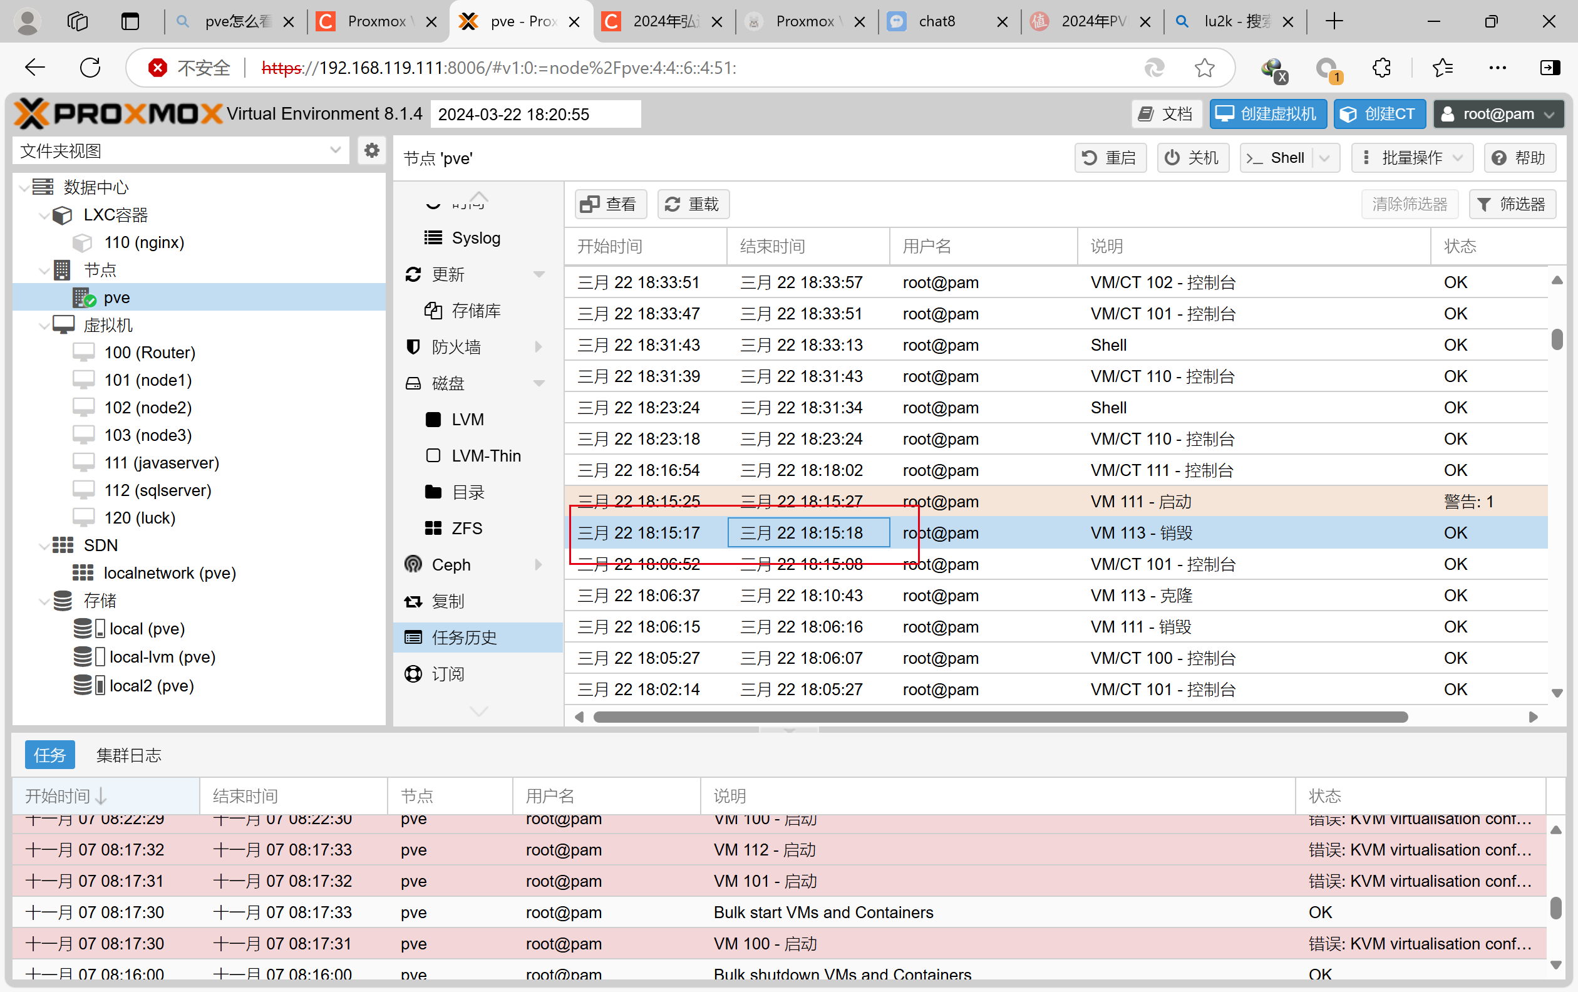Select local2 (pve) storage
The image size is (1578, 992).
152,685
